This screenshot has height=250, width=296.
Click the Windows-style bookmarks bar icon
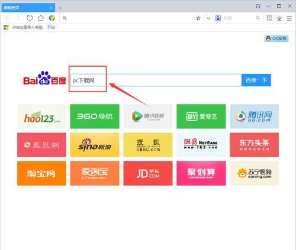tap(6, 27)
